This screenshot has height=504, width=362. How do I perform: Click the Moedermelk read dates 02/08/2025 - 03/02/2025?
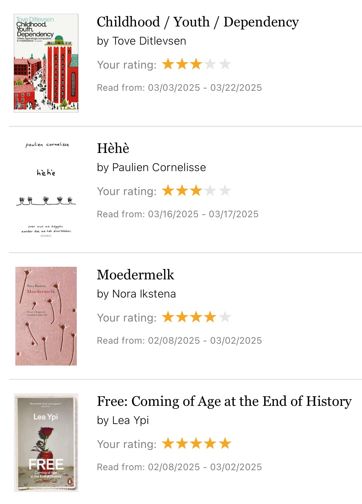(205, 341)
